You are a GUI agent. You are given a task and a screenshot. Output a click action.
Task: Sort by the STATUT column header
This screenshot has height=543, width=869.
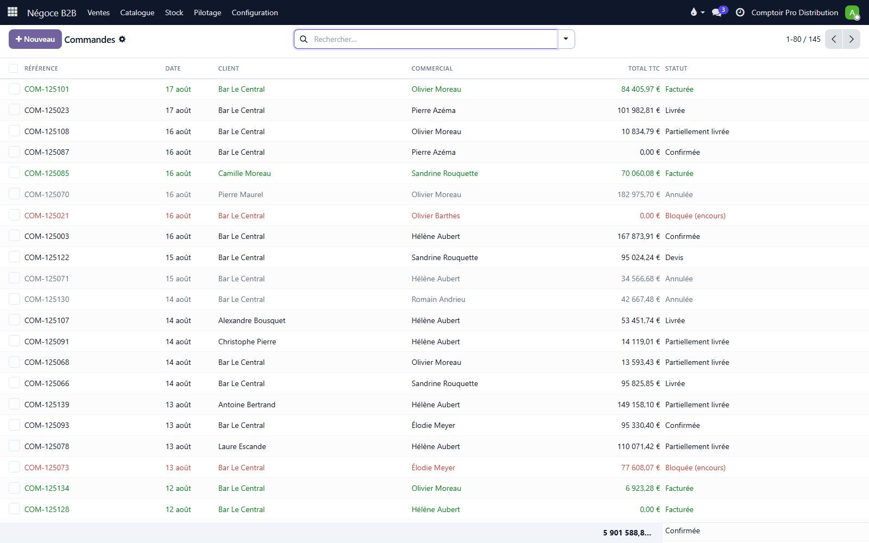click(676, 68)
